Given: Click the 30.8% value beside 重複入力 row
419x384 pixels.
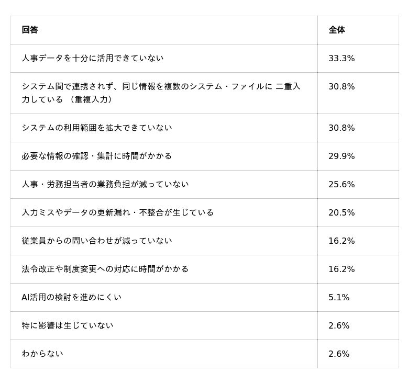Looking at the screenshot, I should tap(341, 86).
